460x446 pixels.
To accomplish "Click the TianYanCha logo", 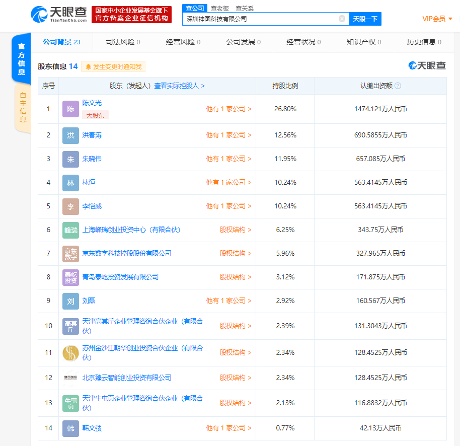I will [59, 15].
